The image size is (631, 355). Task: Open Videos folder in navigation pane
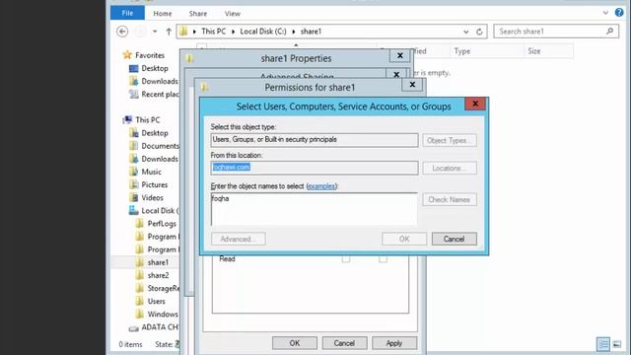[152, 197]
